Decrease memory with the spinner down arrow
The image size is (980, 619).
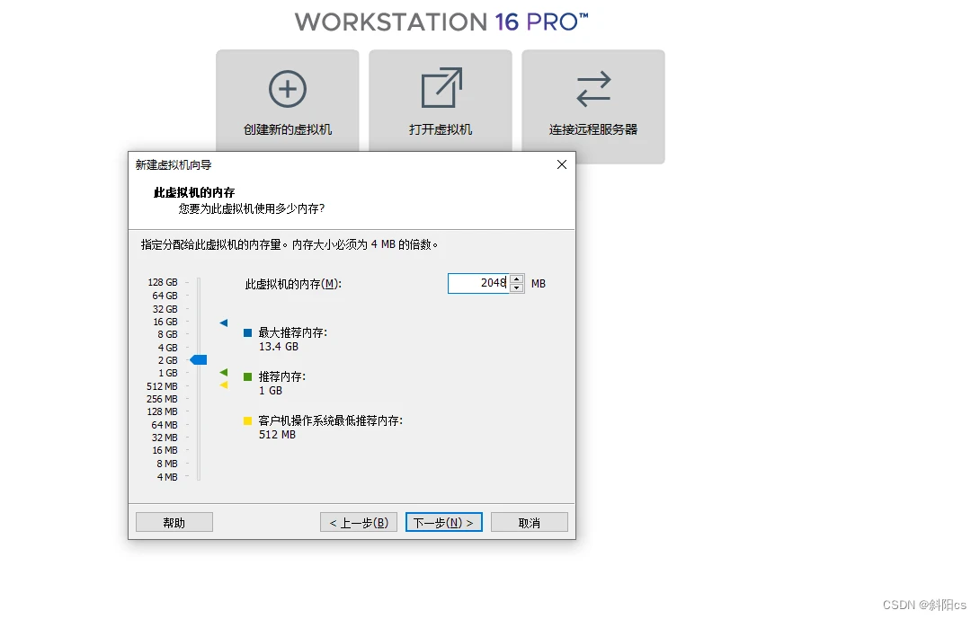coord(517,288)
